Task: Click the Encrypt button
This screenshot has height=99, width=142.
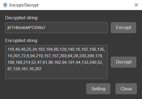Action: click(x=123, y=28)
